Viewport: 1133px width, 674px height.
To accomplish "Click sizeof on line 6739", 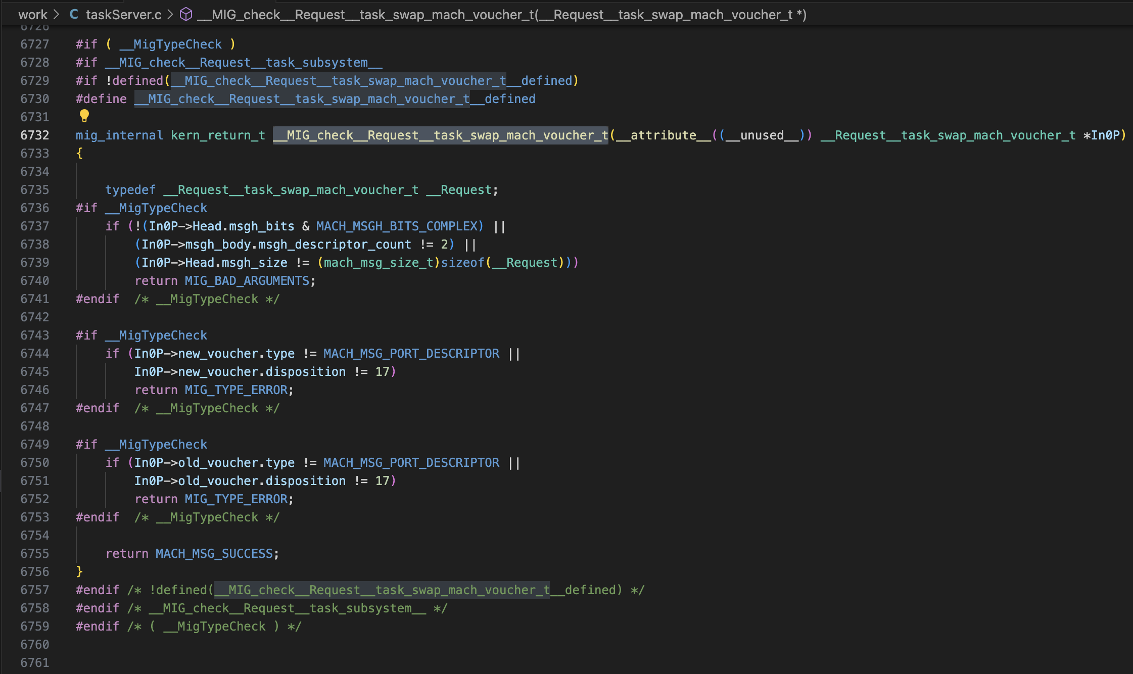I will click(x=462, y=263).
